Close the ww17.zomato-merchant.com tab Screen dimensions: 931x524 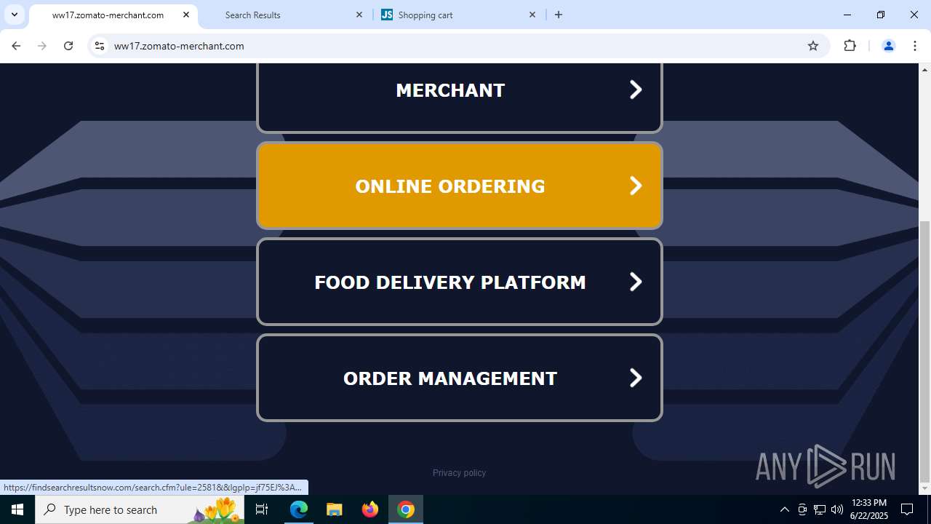(x=186, y=15)
